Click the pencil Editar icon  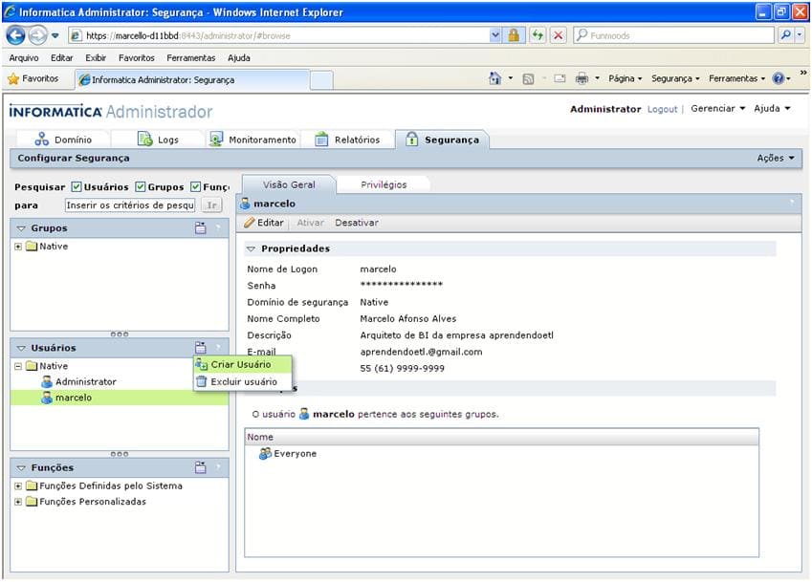249,223
